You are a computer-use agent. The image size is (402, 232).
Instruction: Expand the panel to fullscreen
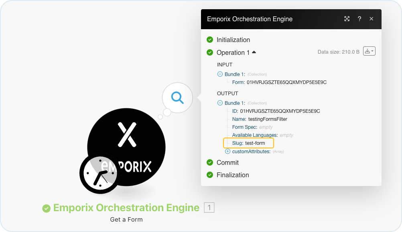pyautogui.click(x=347, y=19)
